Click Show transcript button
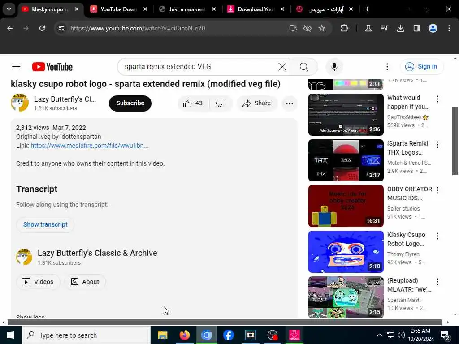459x344 pixels. [45, 224]
